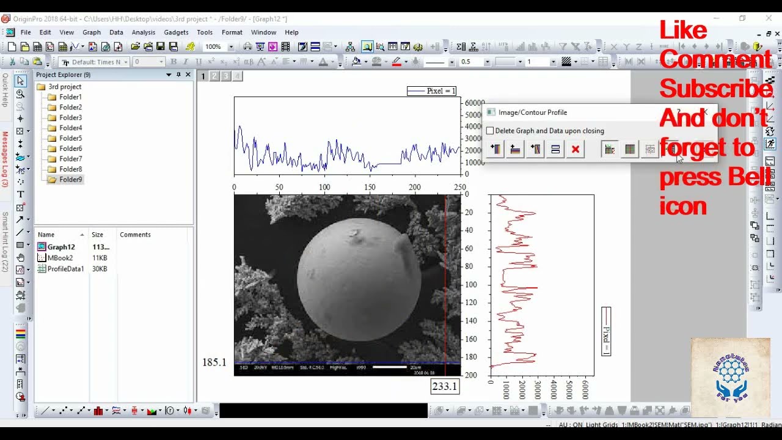Image resolution: width=782 pixels, height=440 pixels.
Task: Click the yellow running-man recalculate icon
Action: coord(191,46)
